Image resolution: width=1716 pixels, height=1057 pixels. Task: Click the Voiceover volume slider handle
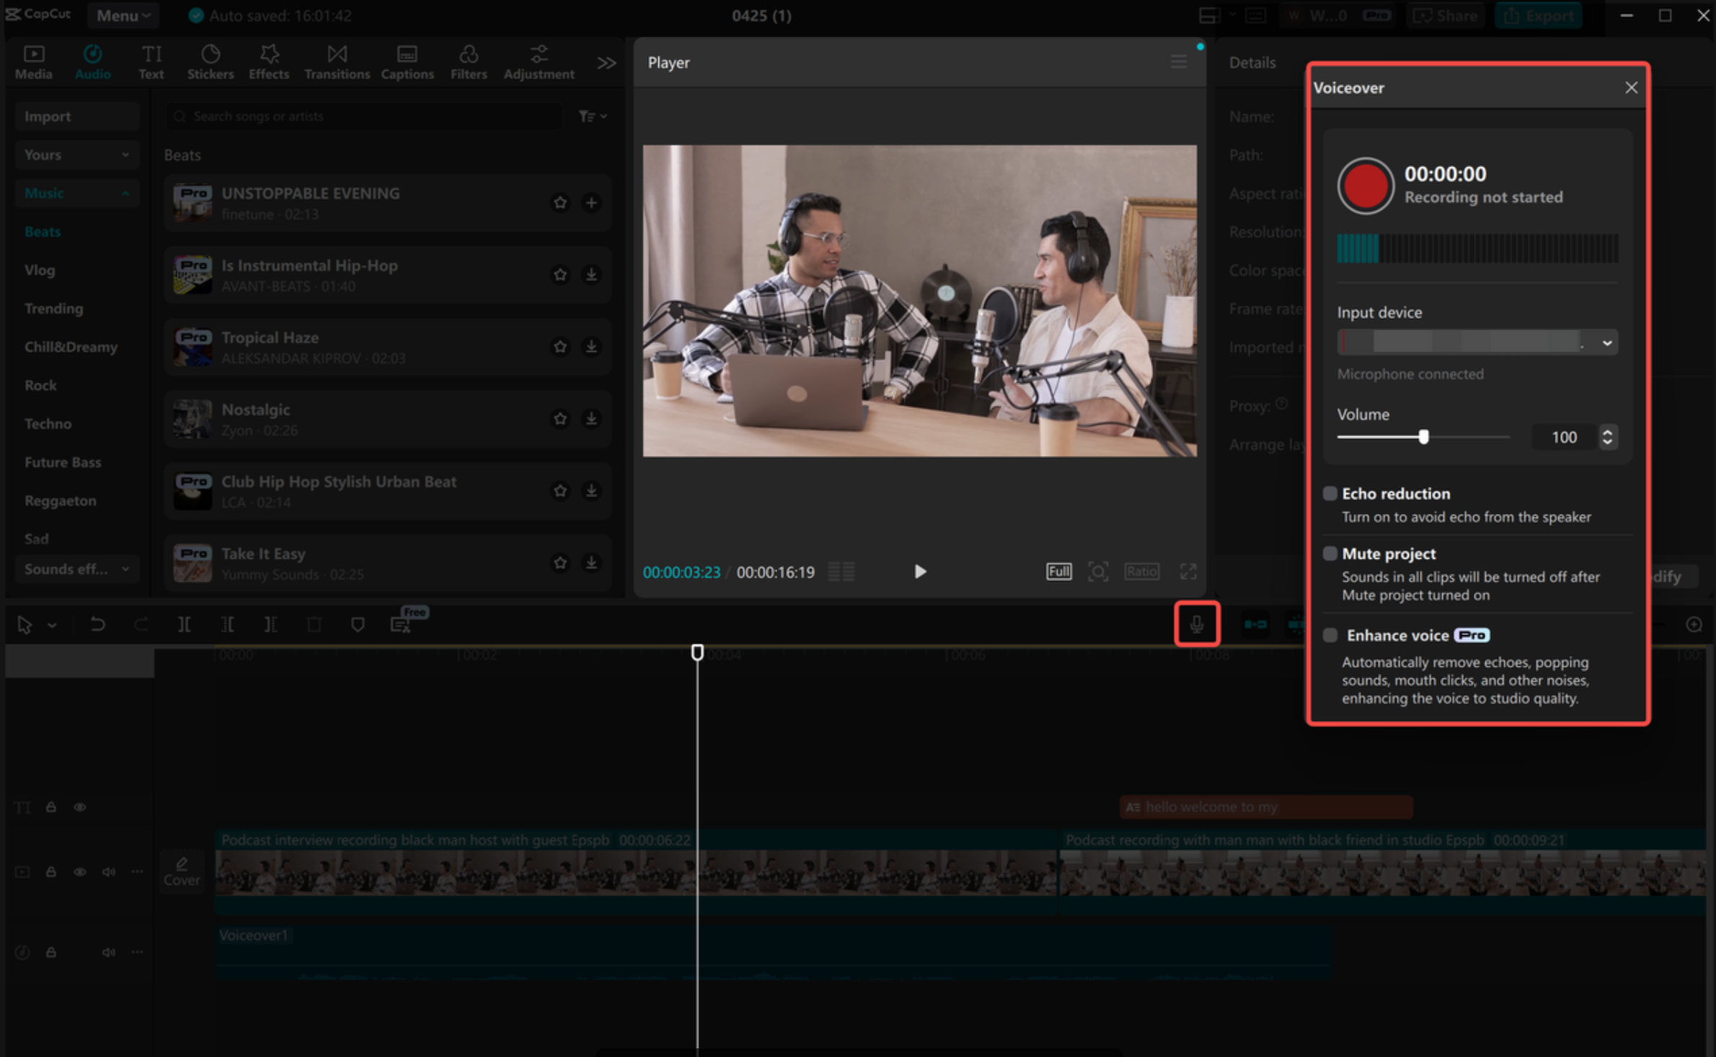[1423, 437]
